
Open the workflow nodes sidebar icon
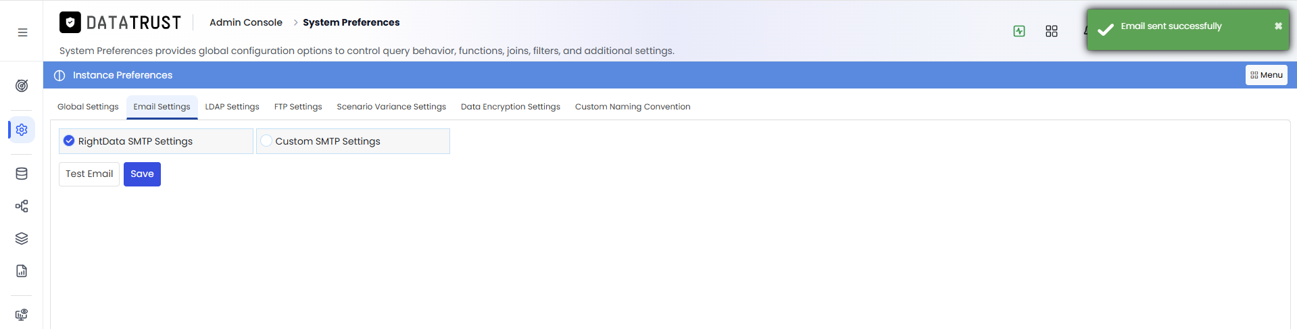[22, 206]
